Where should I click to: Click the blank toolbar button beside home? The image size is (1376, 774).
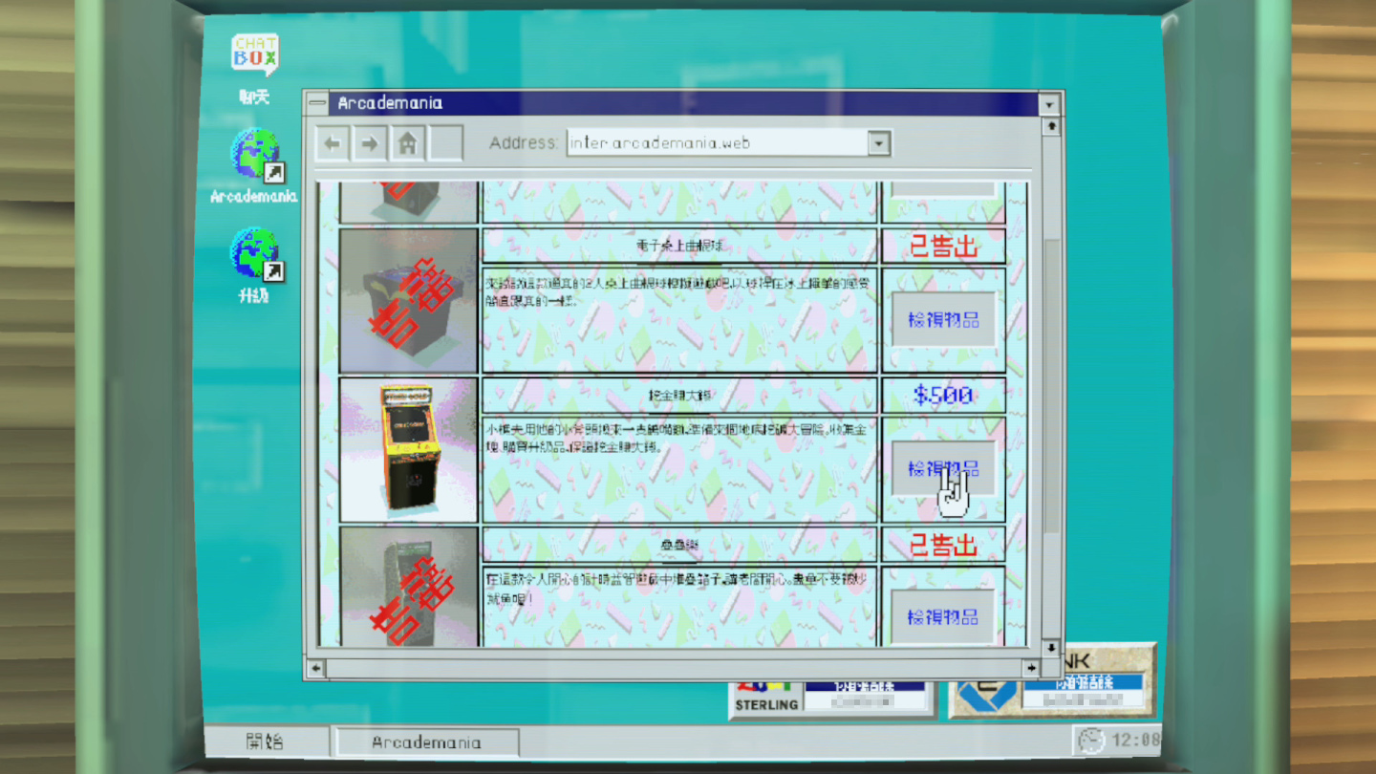(x=445, y=144)
